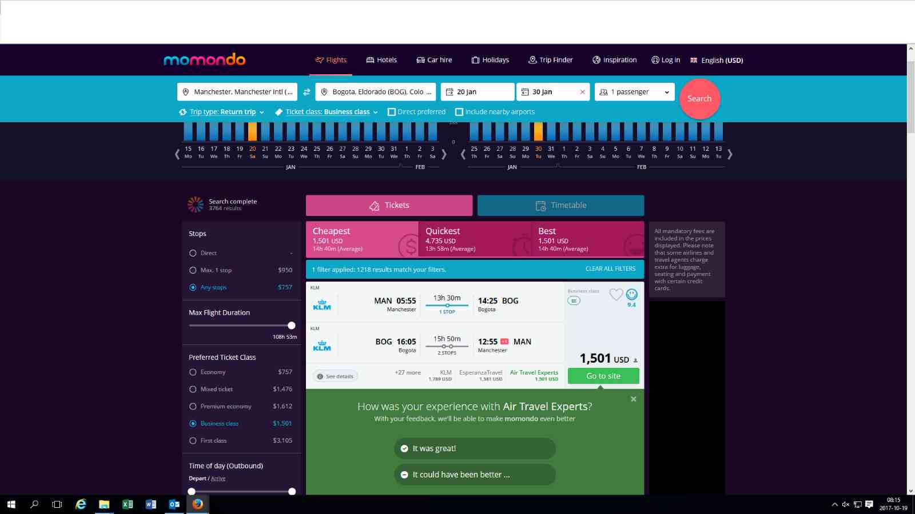Screen dimensions: 915x514
Task: Click Go to site button
Action: (603, 376)
